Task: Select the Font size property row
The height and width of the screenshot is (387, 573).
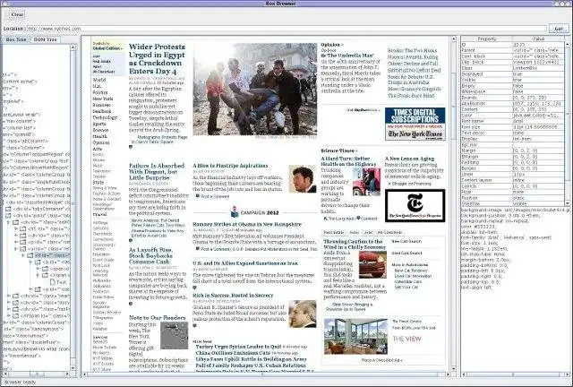Action: click(x=513, y=127)
